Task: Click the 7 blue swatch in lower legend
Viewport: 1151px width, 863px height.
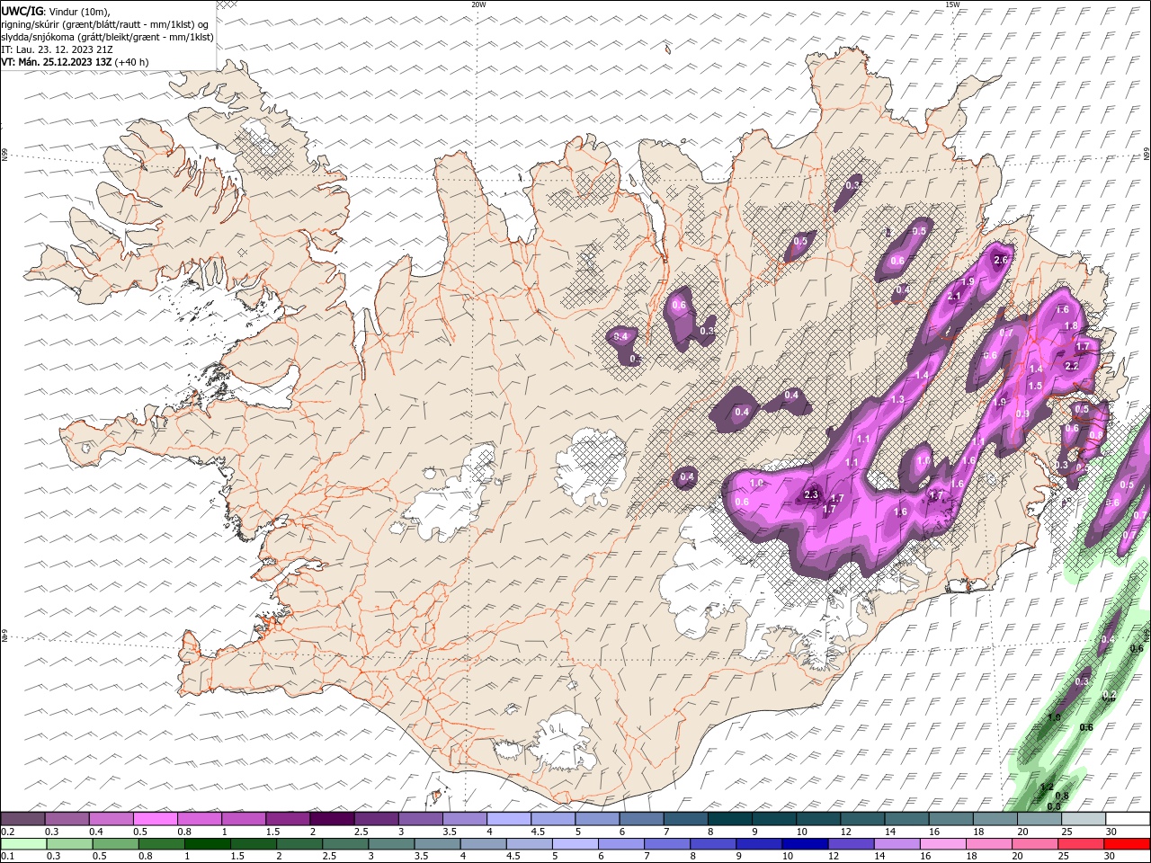Action: pos(666,844)
